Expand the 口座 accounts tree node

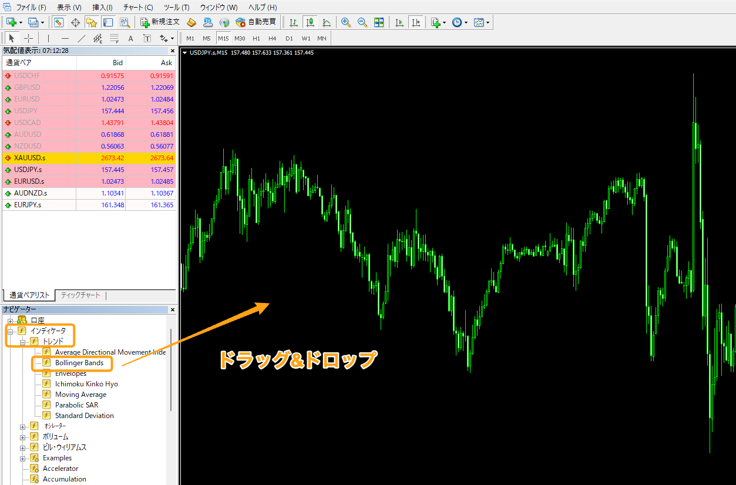9,321
